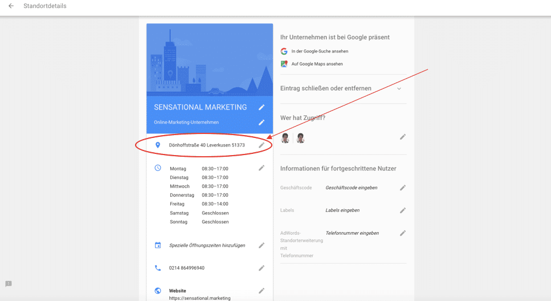This screenshot has height=301, width=551.
Task: Click the back arrow next to Standortdetails
Action: coord(11,6)
